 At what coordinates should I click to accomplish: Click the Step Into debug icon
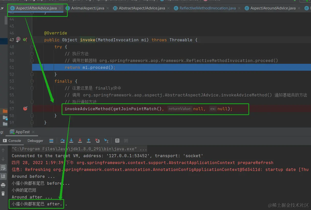pyautogui.click(x=71, y=141)
